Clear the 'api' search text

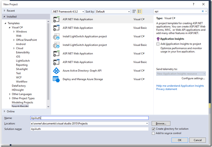203,11
